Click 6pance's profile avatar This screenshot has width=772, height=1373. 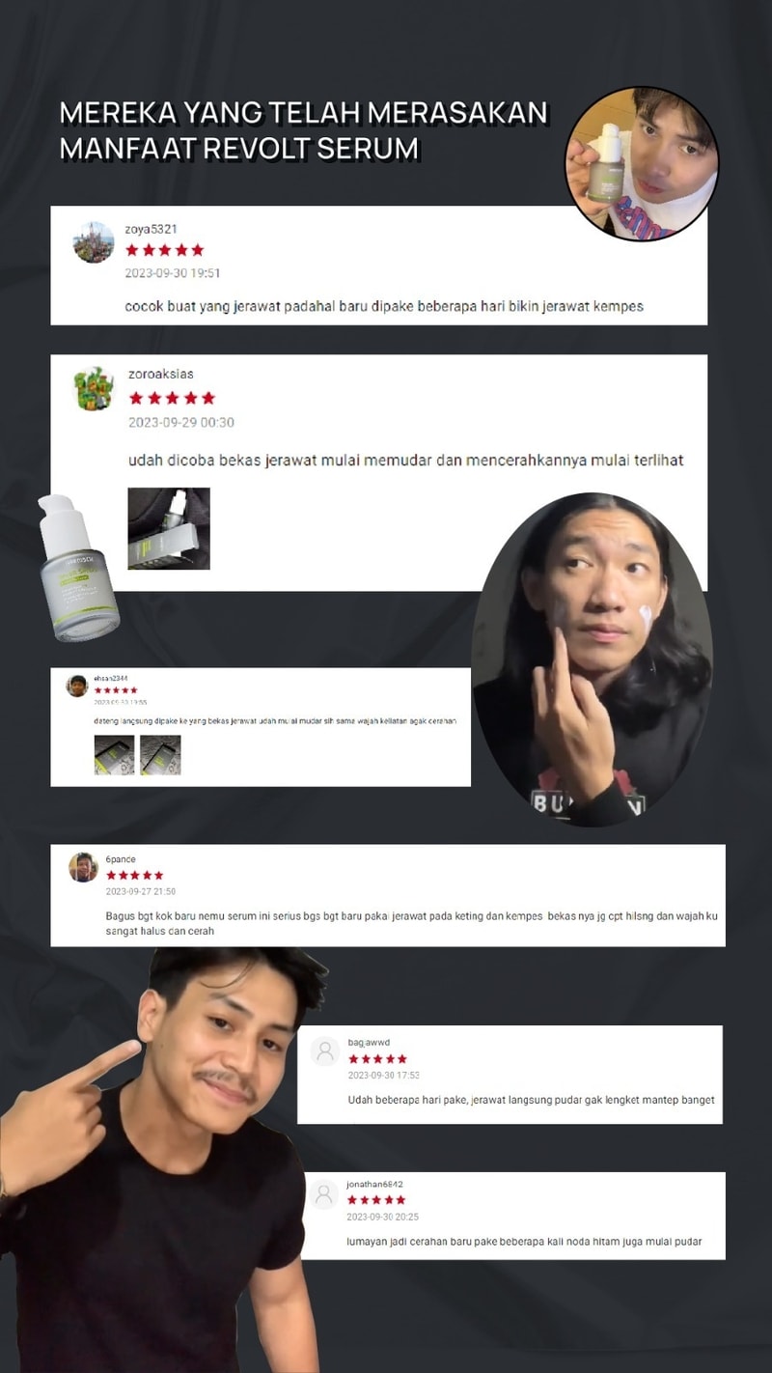point(84,867)
